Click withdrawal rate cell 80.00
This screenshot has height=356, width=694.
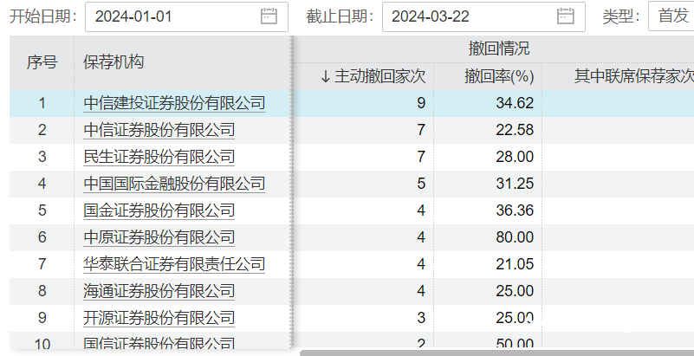tap(515, 237)
